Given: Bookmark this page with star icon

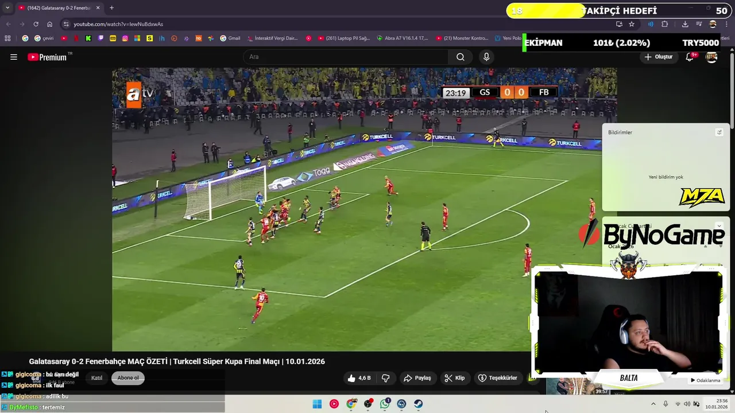Looking at the screenshot, I should (x=632, y=24).
